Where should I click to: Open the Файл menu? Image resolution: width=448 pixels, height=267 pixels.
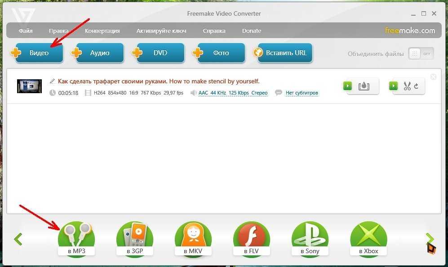pyautogui.click(x=26, y=31)
